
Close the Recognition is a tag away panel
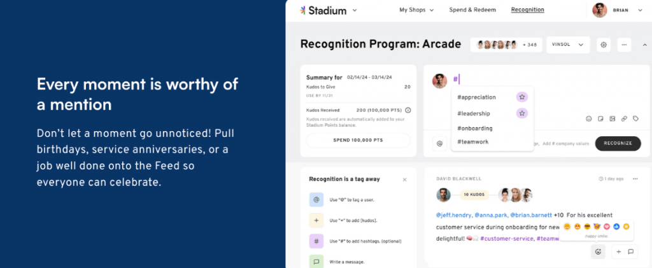(404, 180)
